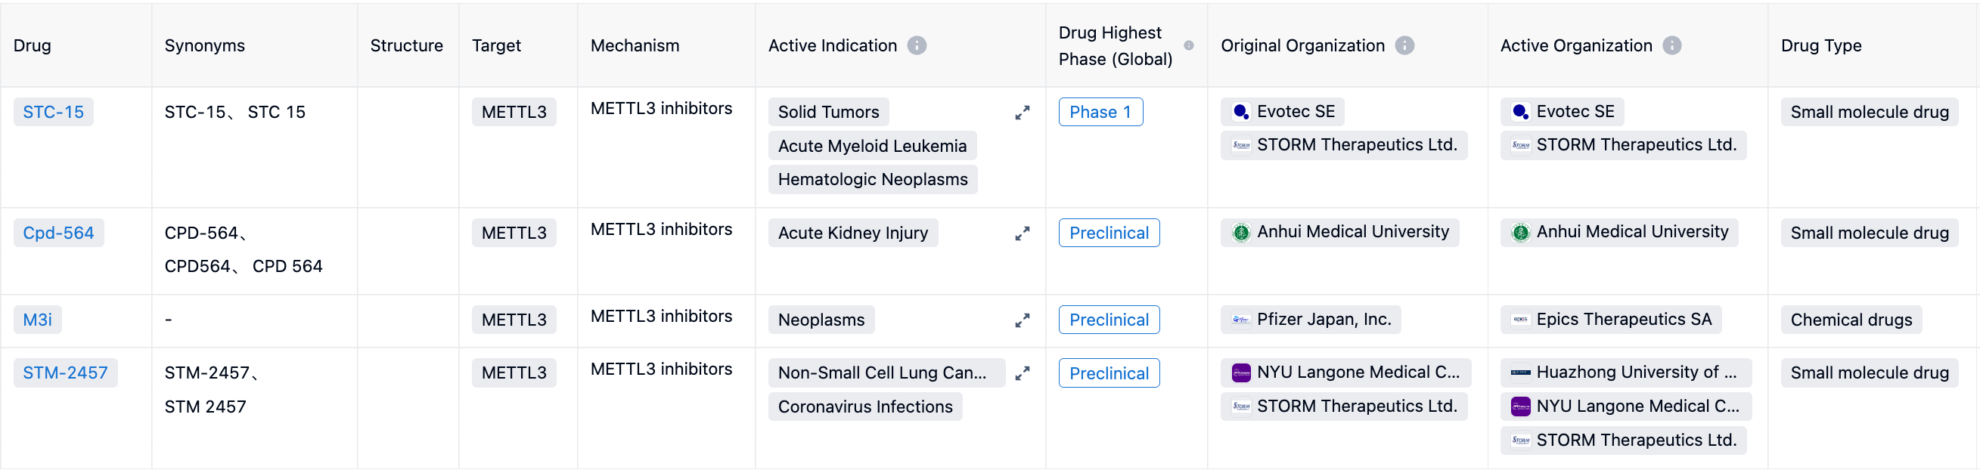Click Anhui Medical University logo in Active Organization
The width and height of the screenshot is (1980, 470).
point(1519,232)
